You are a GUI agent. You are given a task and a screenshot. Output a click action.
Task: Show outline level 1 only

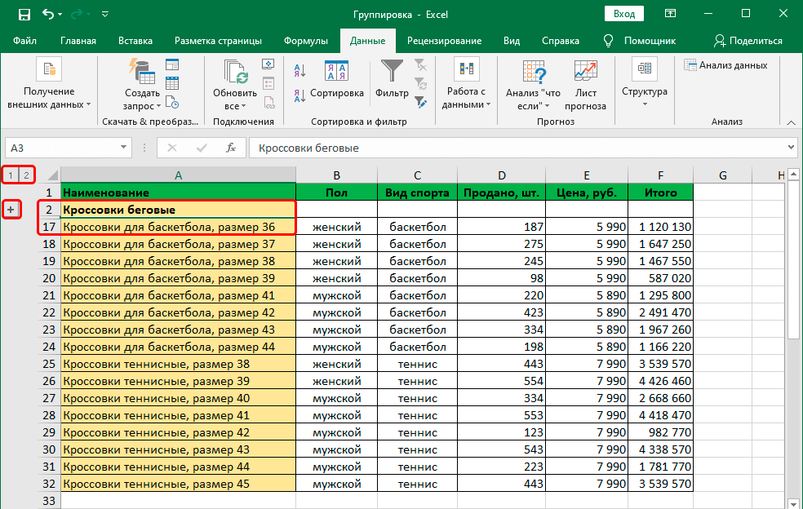pos(10,175)
